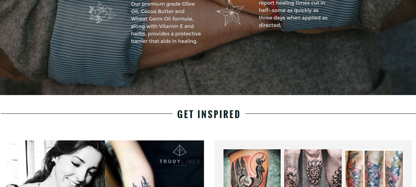Open the black-and-white smiling woman photo
416x187 pixels.
(55, 164)
